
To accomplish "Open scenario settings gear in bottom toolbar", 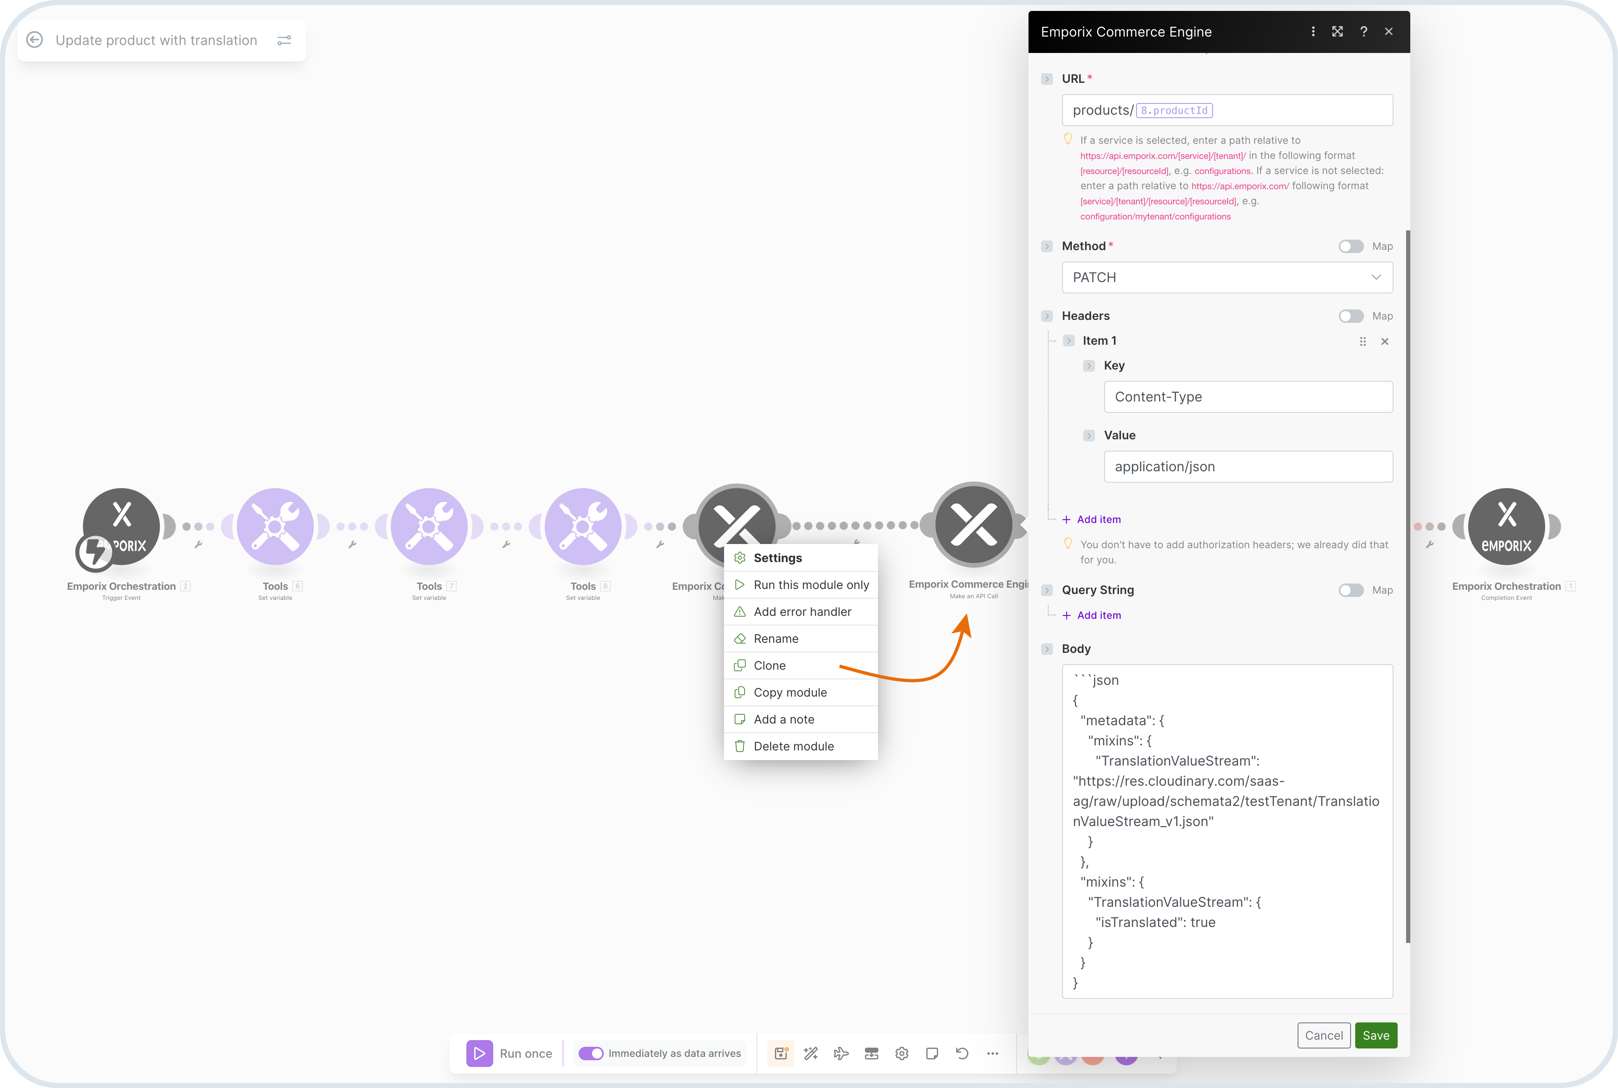I will tap(901, 1053).
